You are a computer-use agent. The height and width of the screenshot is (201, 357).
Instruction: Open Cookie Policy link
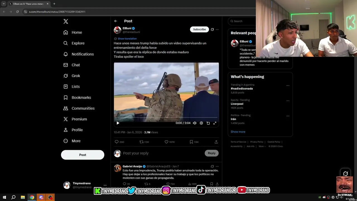[274, 142]
